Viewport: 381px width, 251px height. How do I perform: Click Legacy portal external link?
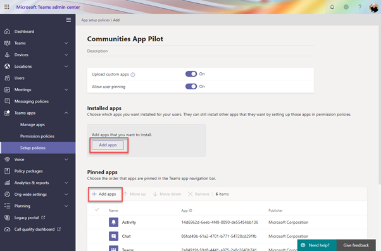pyautogui.click(x=30, y=217)
